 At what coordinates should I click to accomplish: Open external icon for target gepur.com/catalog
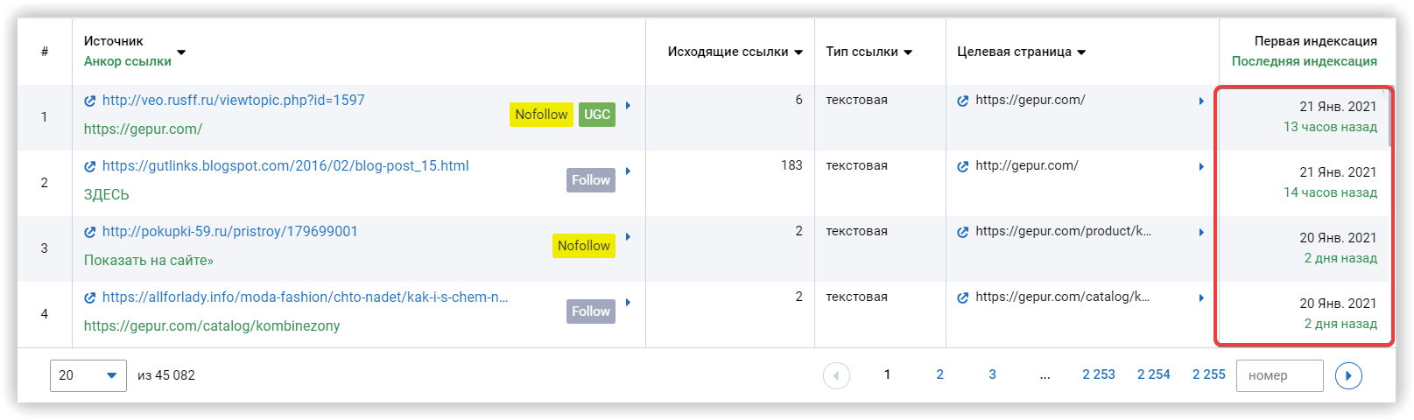[963, 297]
